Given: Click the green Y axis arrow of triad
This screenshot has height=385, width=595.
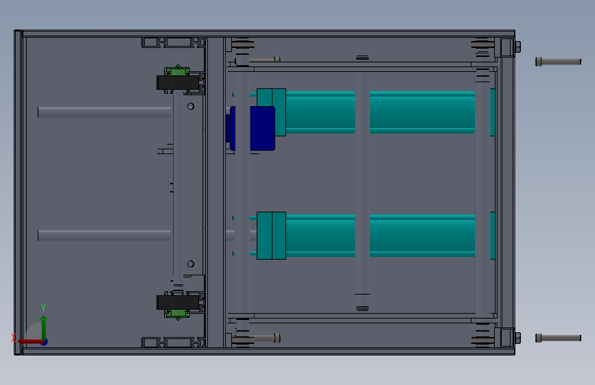Looking at the screenshot, I should pos(44,327).
